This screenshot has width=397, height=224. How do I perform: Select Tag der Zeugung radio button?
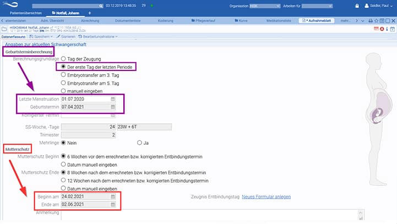(x=63, y=59)
